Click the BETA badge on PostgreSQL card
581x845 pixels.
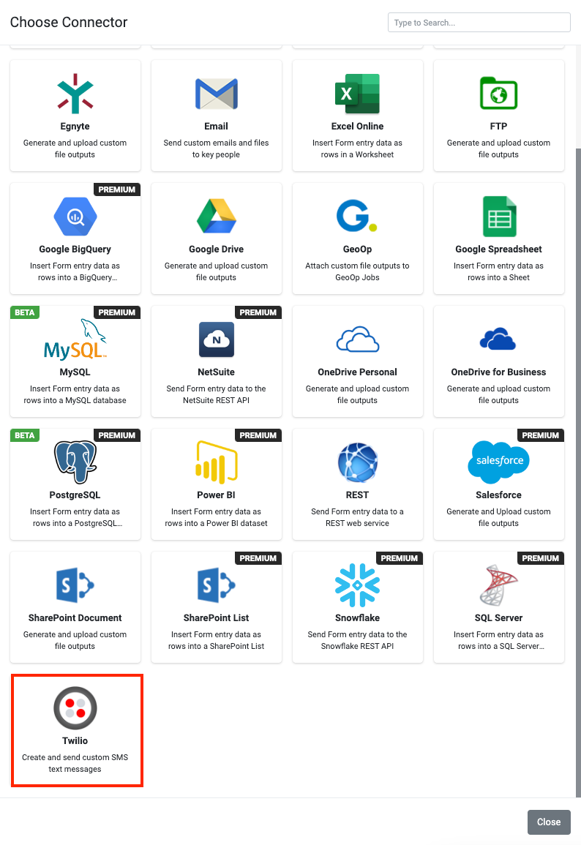(25, 435)
